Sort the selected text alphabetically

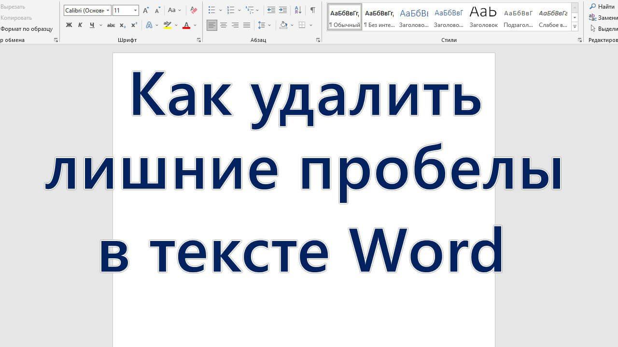pyautogui.click(x=298, y=10)
